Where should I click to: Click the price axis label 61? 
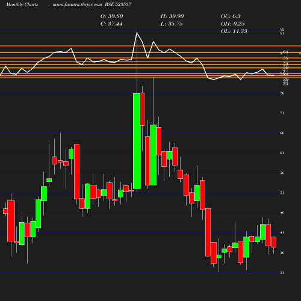point(282,153)
